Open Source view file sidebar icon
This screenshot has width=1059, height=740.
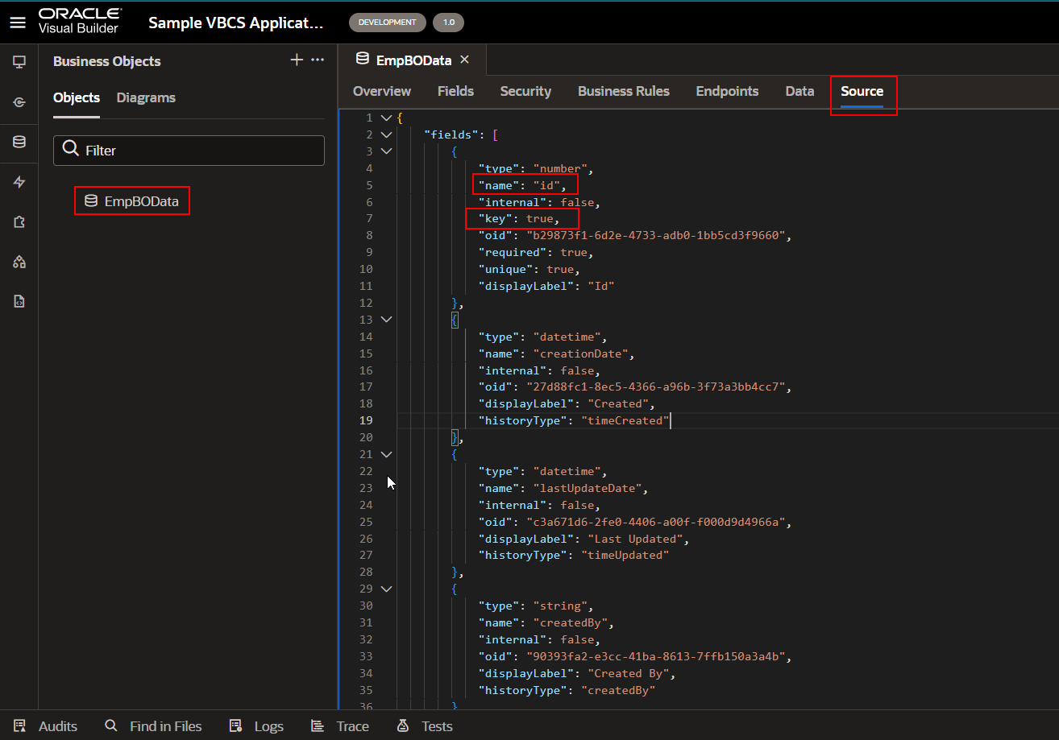pyautogui.click(x=19, y=302)
